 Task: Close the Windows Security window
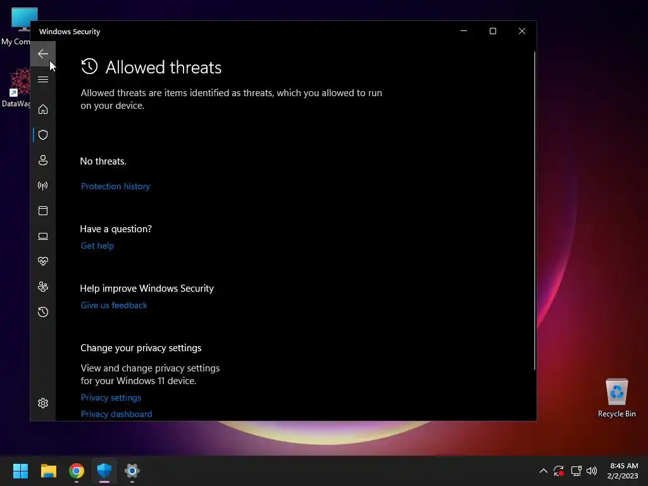pyautogui.click(x=522, y=32)
